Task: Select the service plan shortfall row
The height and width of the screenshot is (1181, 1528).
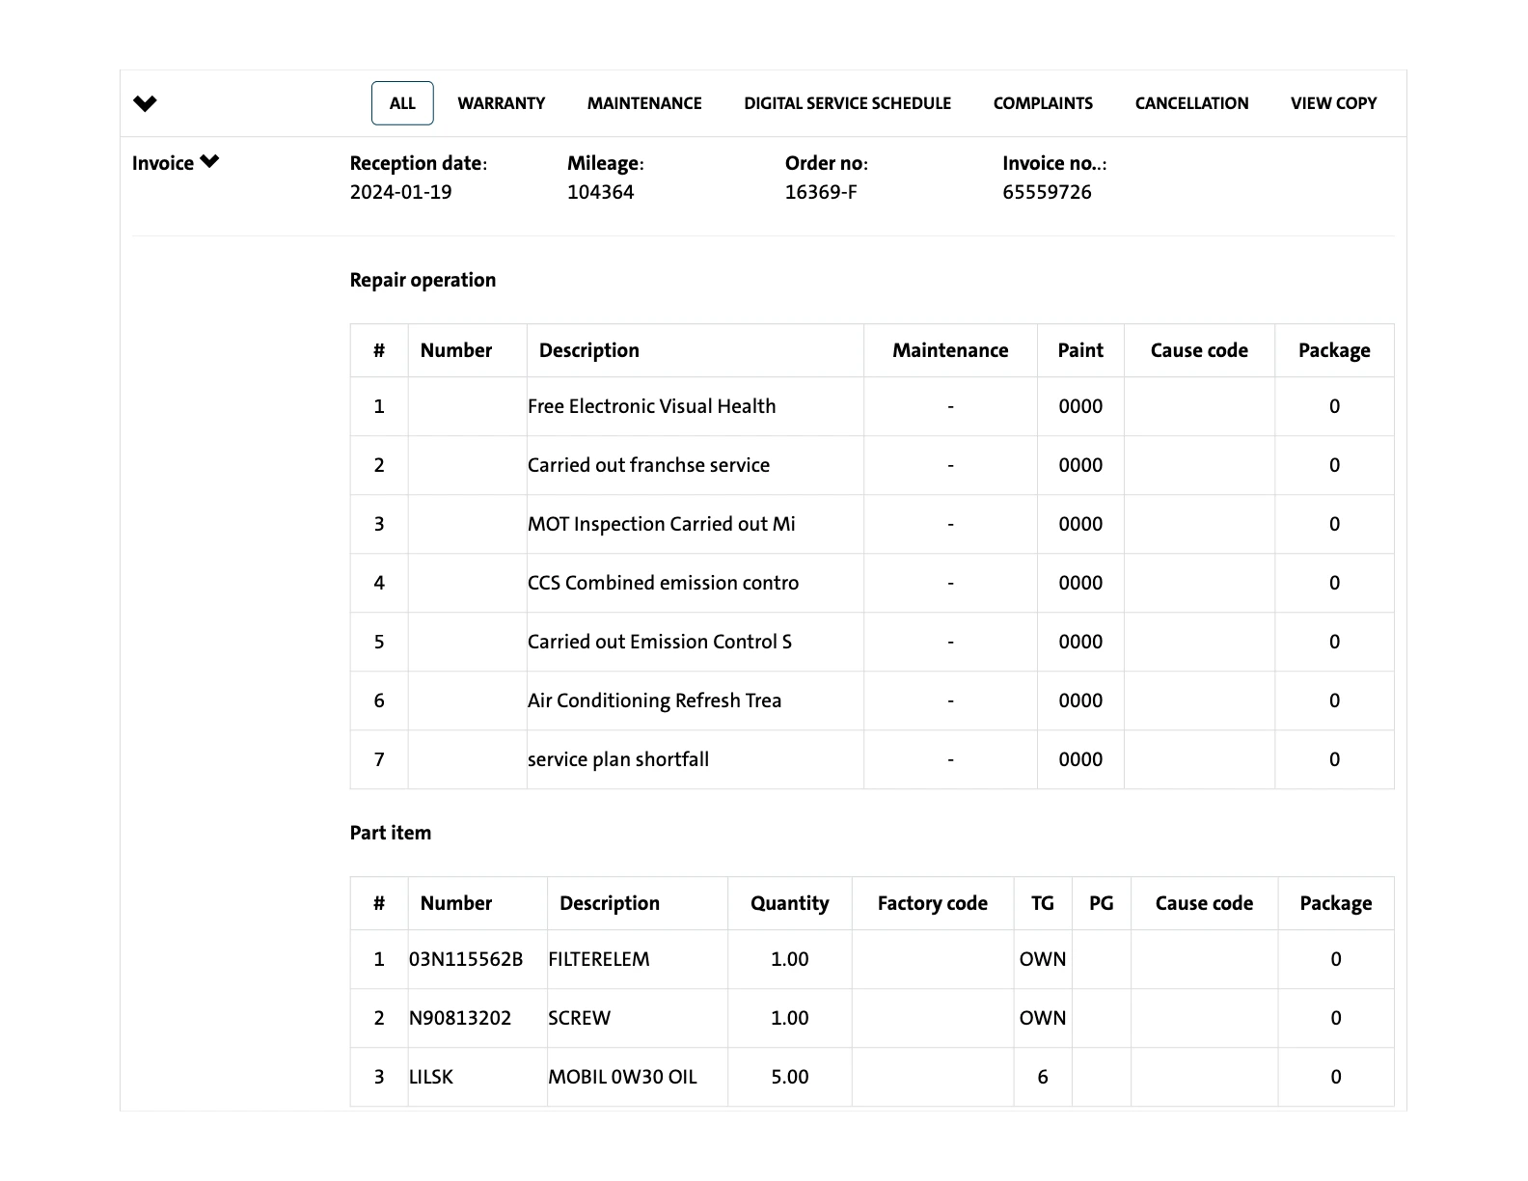Action: point(617,759)
